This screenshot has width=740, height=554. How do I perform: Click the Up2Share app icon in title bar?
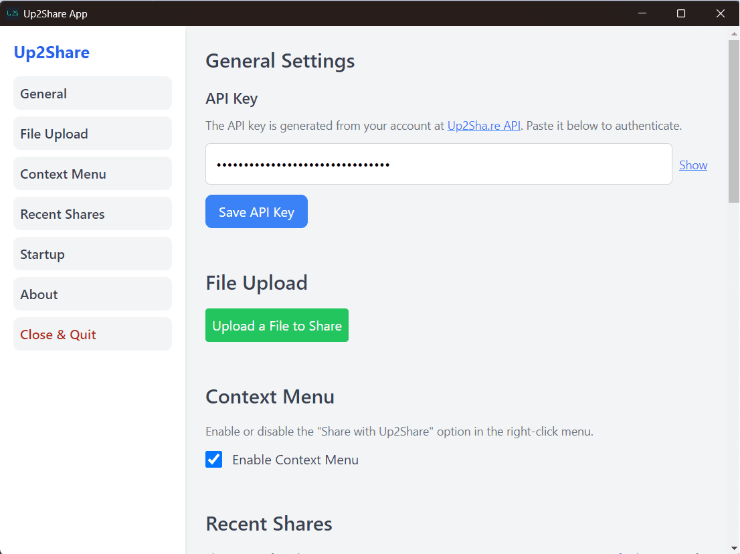12,13
